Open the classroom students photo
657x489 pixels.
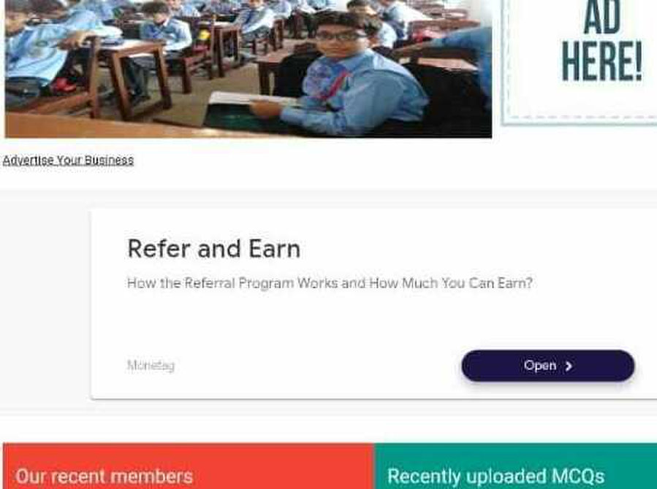pos(248,69)
